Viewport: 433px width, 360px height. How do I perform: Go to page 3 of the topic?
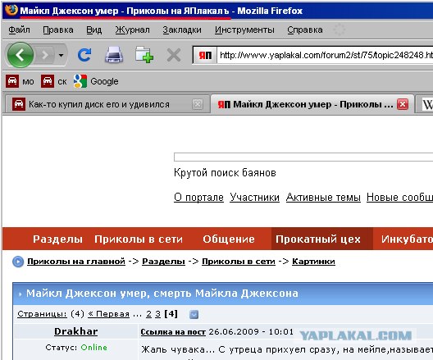(x=157, y=314)
